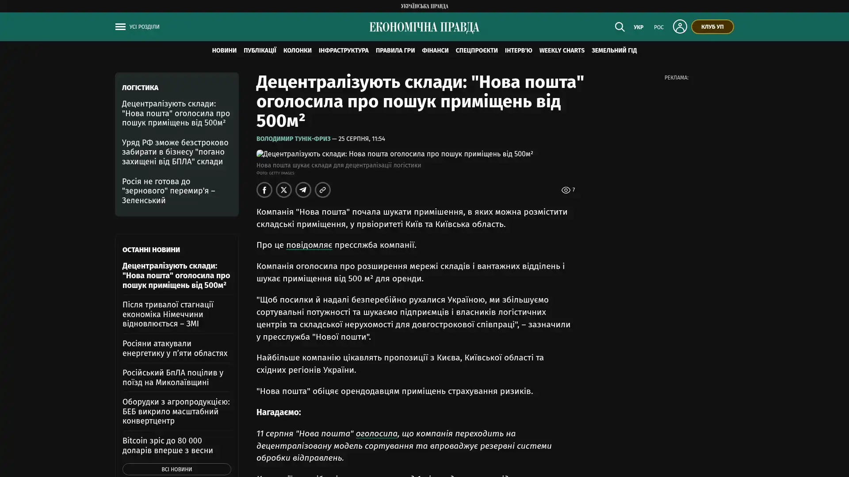Click the Реклама label
The image size is (849, 477).
(x=677, y=78)
